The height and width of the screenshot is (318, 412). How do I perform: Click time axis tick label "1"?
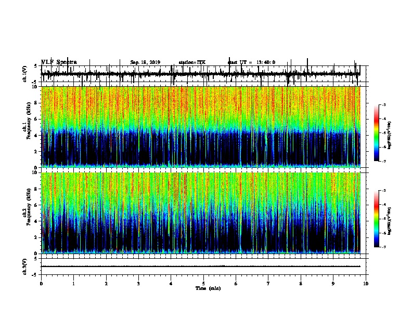(74, 284)
